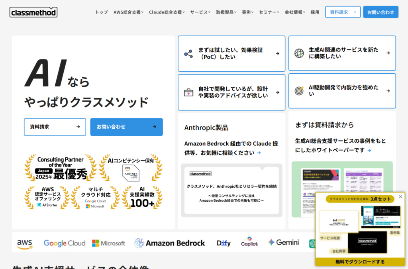Click the arrow in the 自社で開発している card
Screen dimensions: 408x269
pyautogui.click(x=277, y=92)
